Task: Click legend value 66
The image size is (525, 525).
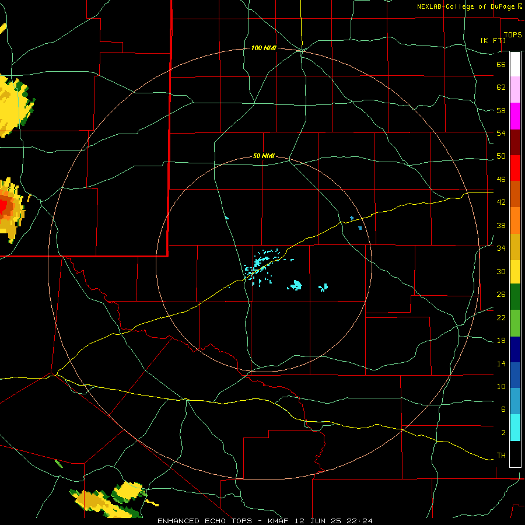Action: click(x=501, y=64)
